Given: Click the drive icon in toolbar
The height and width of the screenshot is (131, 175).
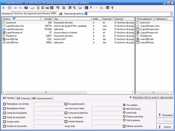Looking at the screenshot, I should point(32,8).
